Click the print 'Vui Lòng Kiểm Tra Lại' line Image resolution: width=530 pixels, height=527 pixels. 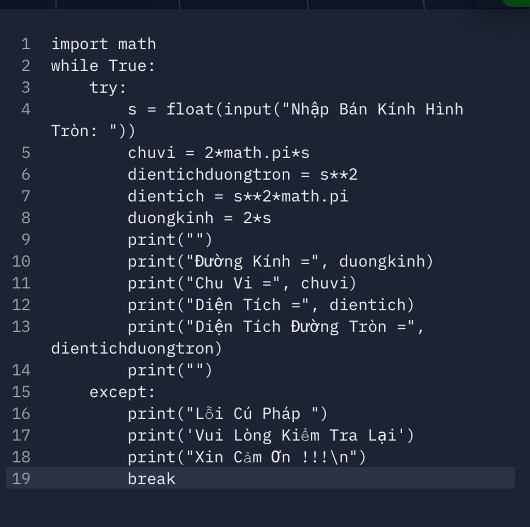click(x=271, y=436)
